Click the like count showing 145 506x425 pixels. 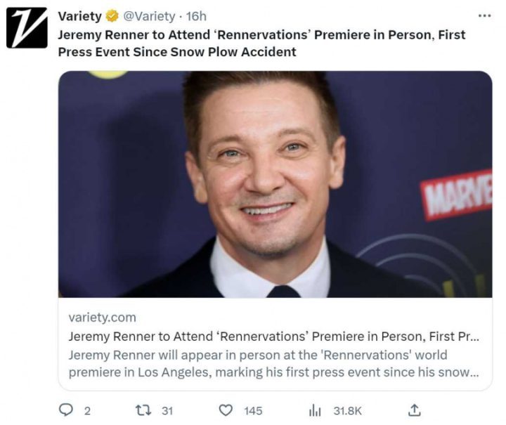(253, 411)
